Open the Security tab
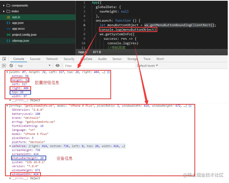The height and width of the screenshot is (183, 229). (69, 59)
